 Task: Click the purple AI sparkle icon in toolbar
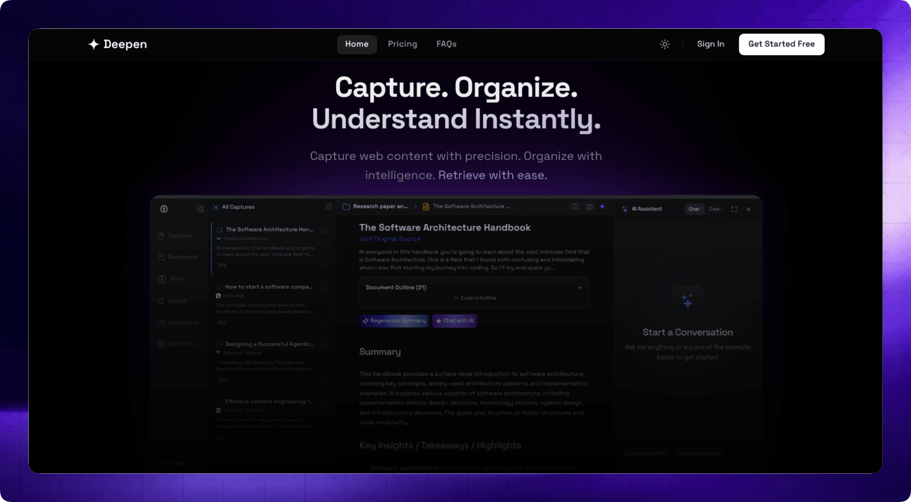pyautogui.click(x=602, y=207)
